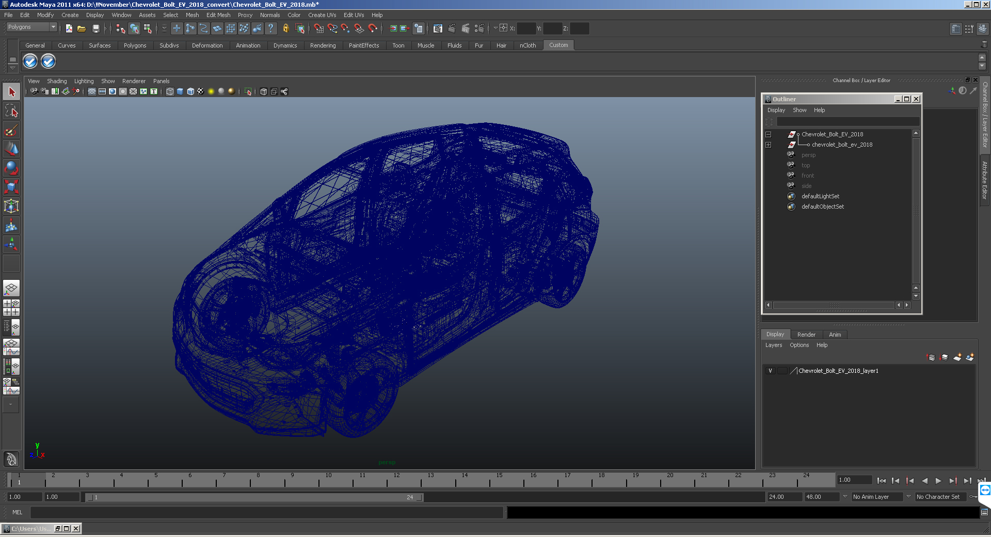This screenshot has height=537, width=991.
Task: Select the Universal Manipulator tool
Action: pos(11,206)
